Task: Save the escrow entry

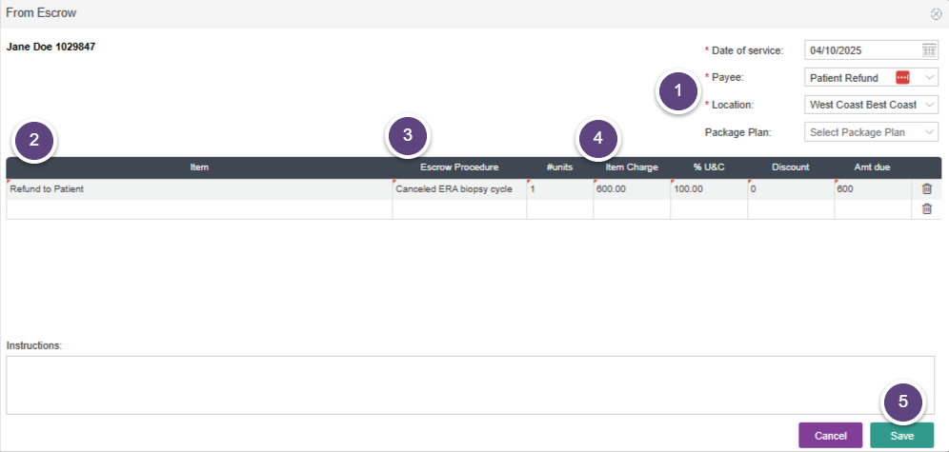Action: click(x=901, y=436)
